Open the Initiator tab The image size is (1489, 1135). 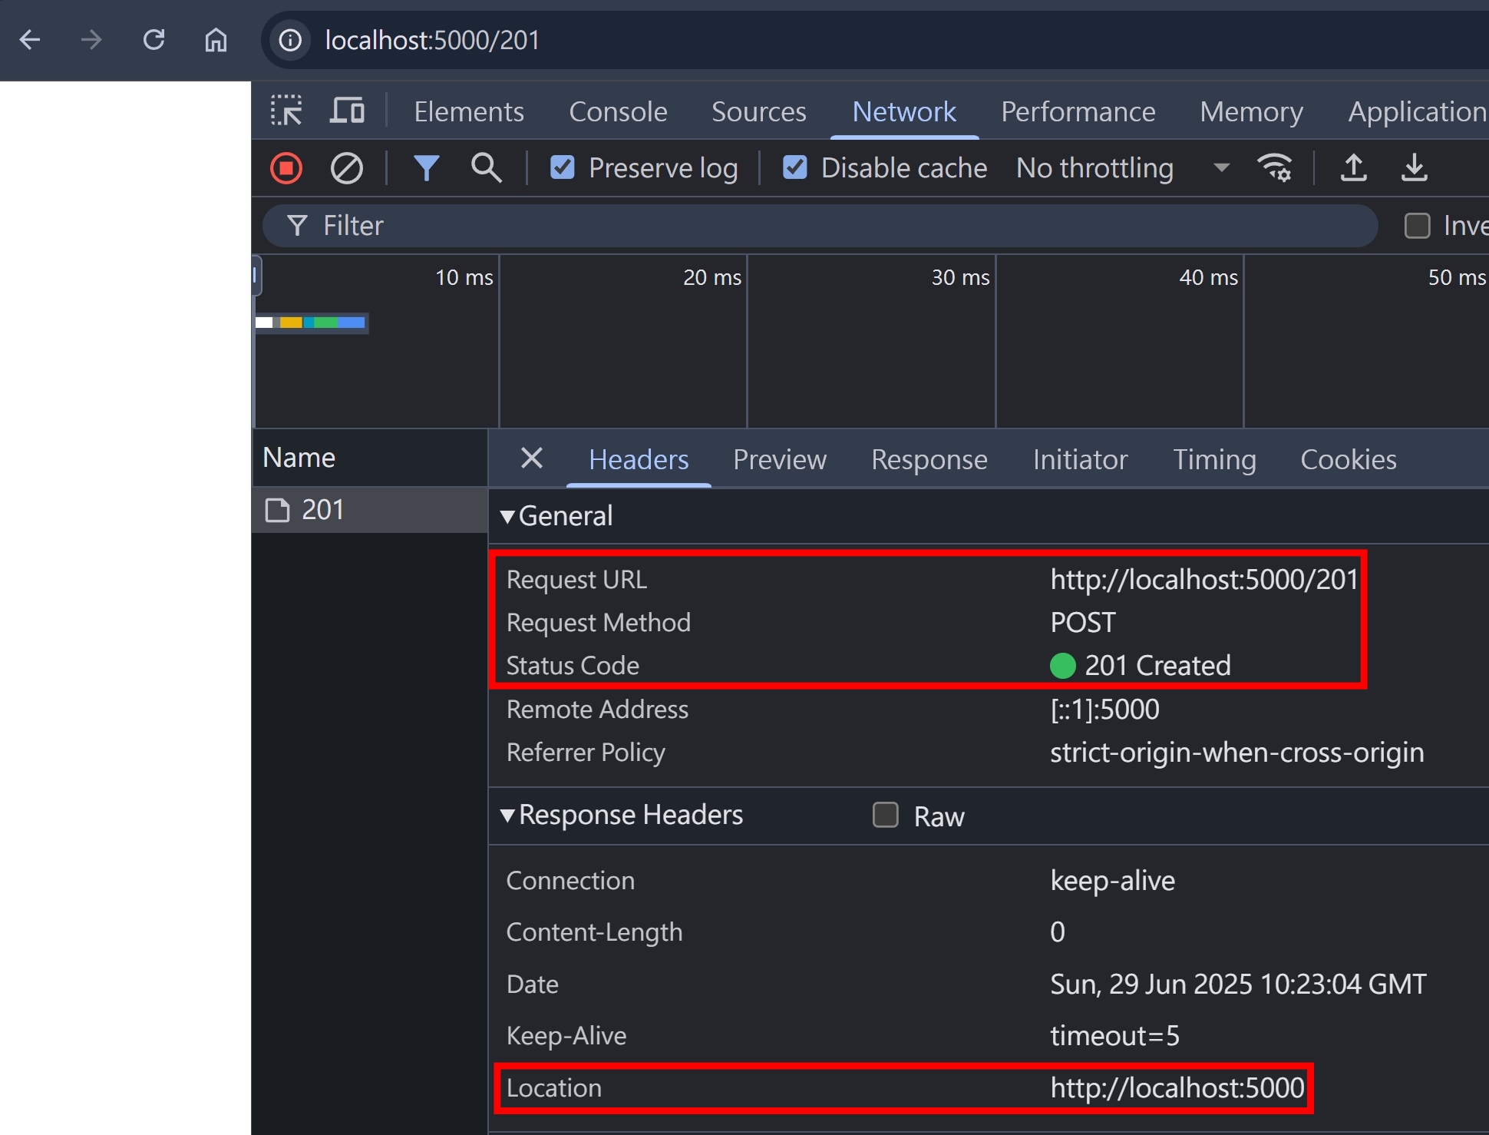coord(1080,459)
